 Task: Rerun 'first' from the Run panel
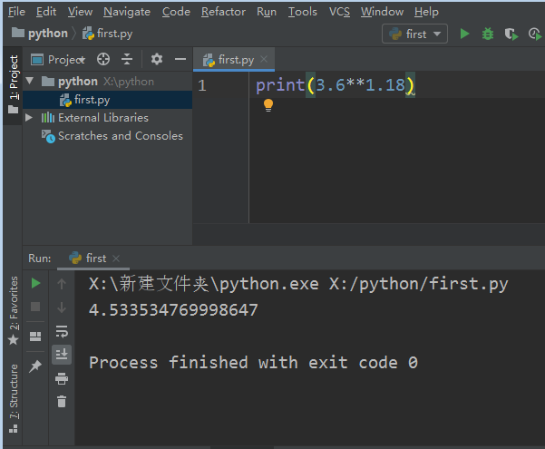35,283
